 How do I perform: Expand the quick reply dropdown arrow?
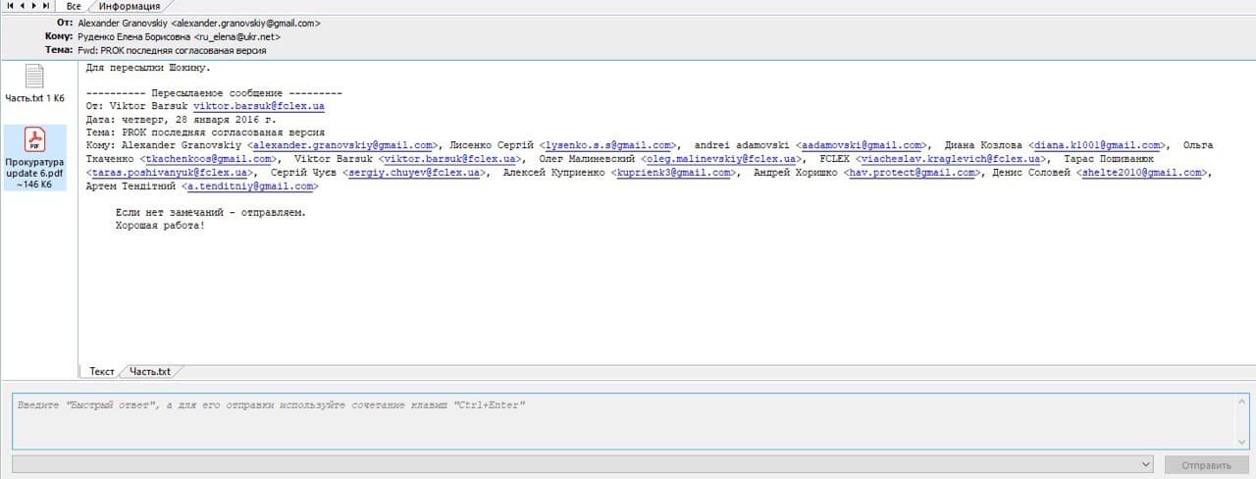(1145, 464)
